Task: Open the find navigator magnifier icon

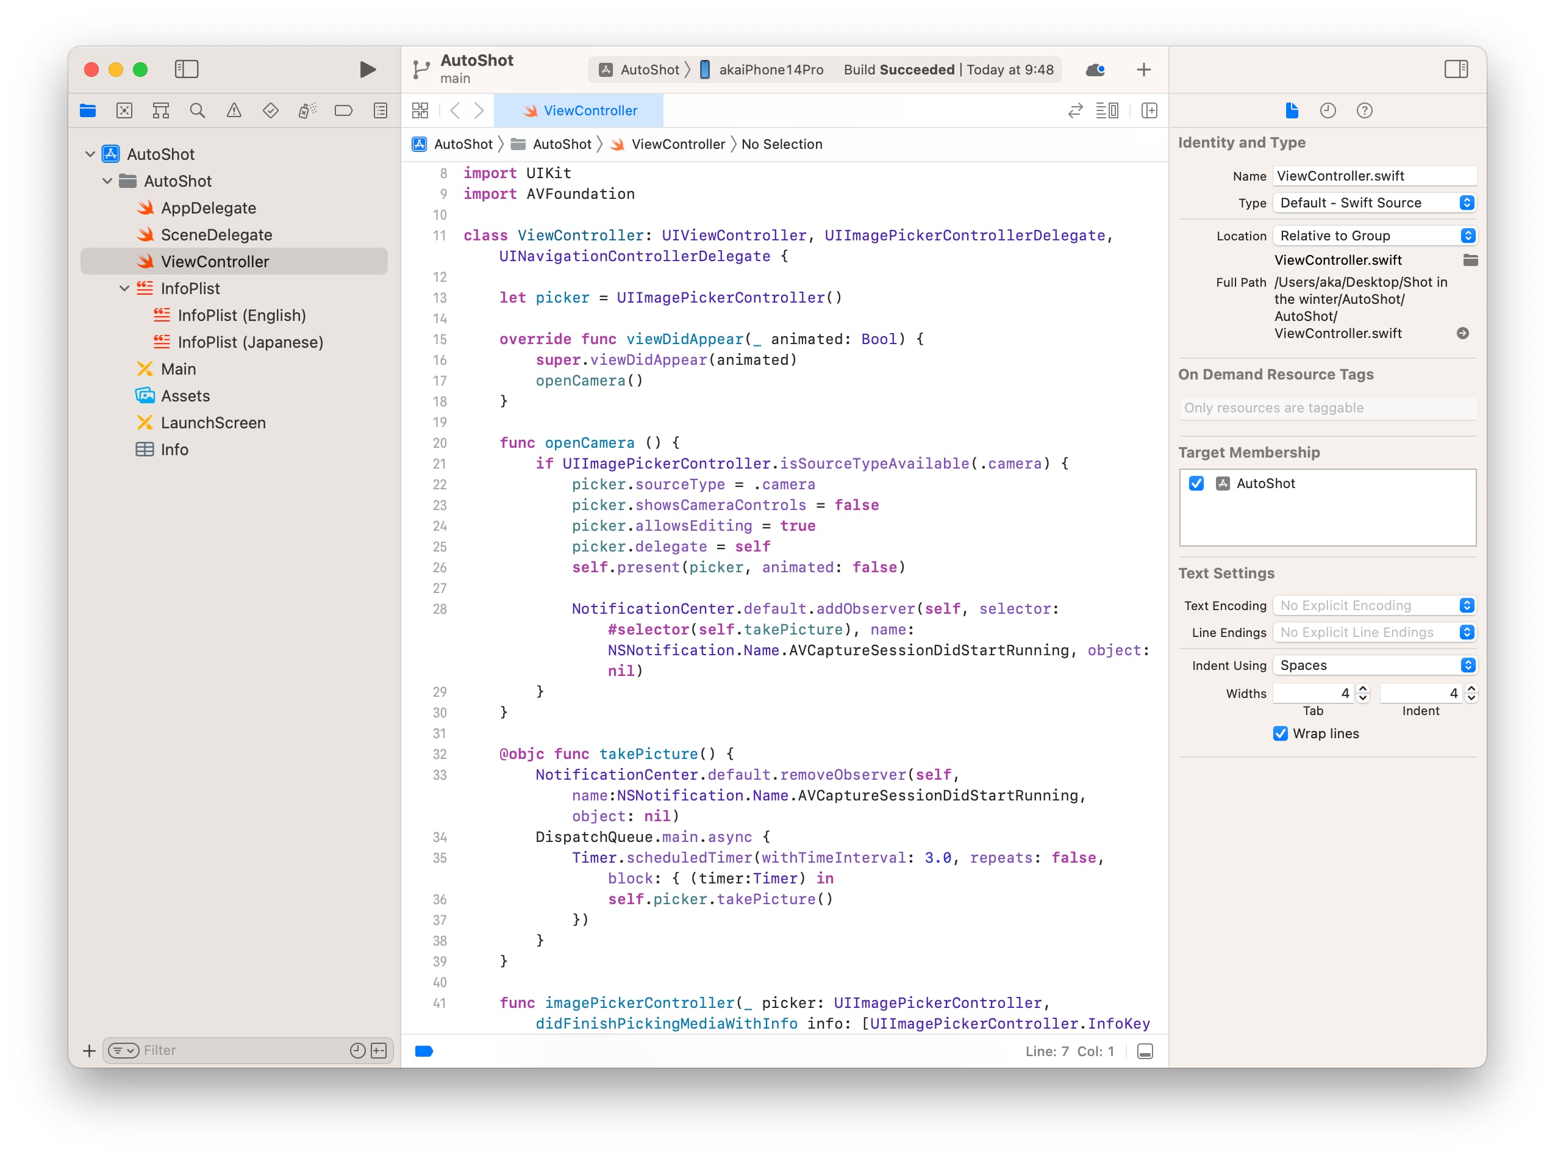Action: point(198,110)
